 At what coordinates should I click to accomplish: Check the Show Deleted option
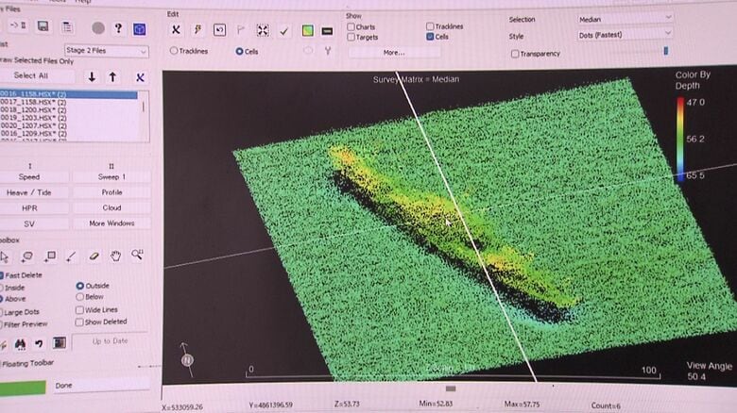tap(80, 322)
